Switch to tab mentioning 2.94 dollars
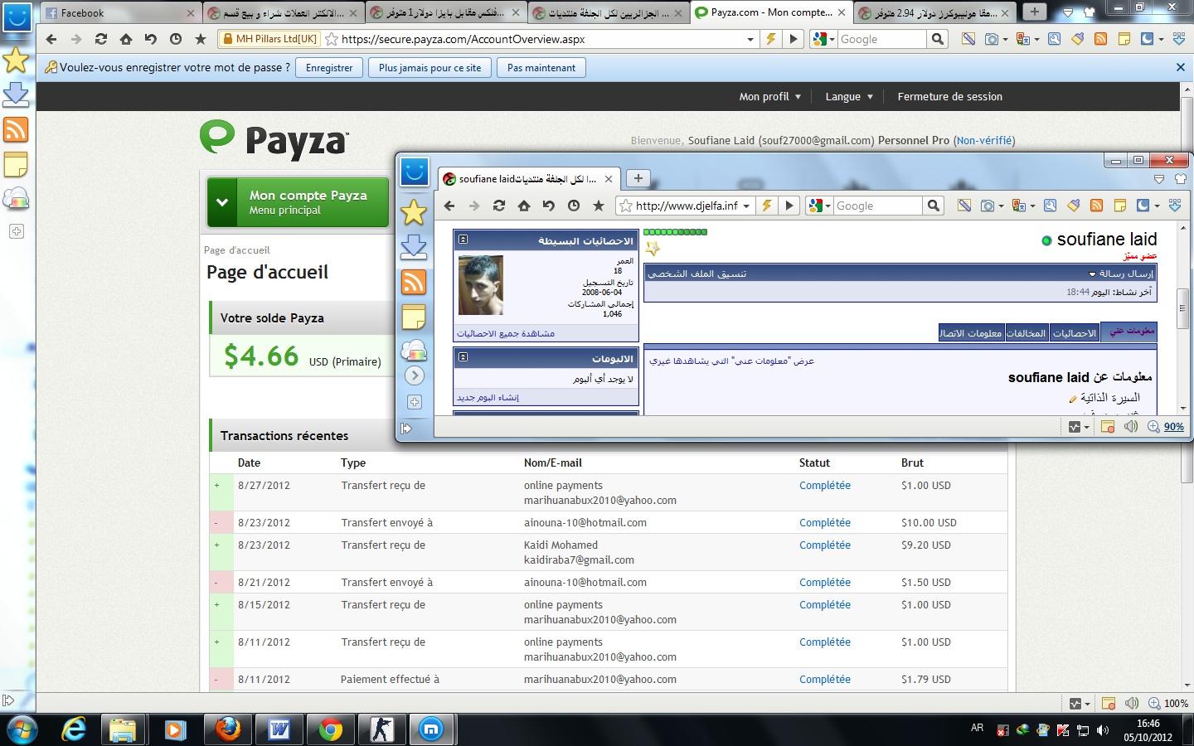 (x=933, y=12)
